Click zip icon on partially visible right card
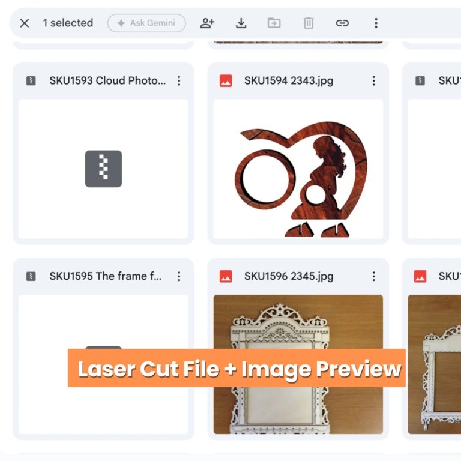 click(x=420, y=80)
